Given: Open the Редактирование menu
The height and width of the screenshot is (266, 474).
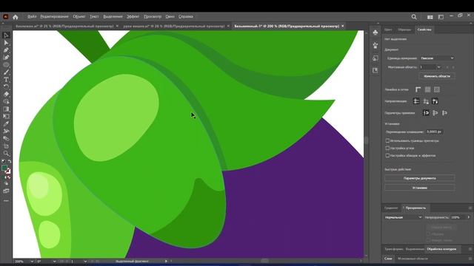Looking at the screenshot, I should pyautogui.click(x=54, y=16).
